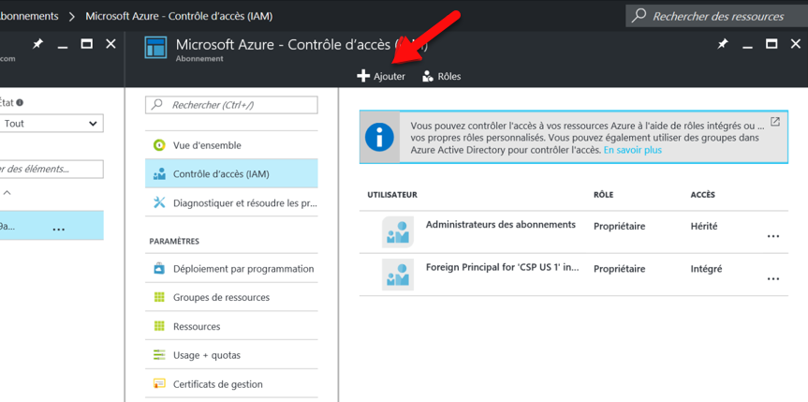Image resolution: width=808 pixels, height=402 pixels.
Task: Open Ressources menu item
Action: [231, 326]
